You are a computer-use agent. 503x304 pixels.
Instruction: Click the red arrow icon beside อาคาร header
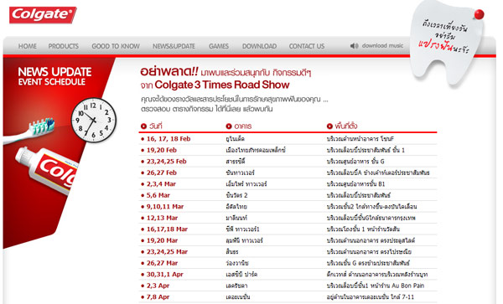coord(229,126)
